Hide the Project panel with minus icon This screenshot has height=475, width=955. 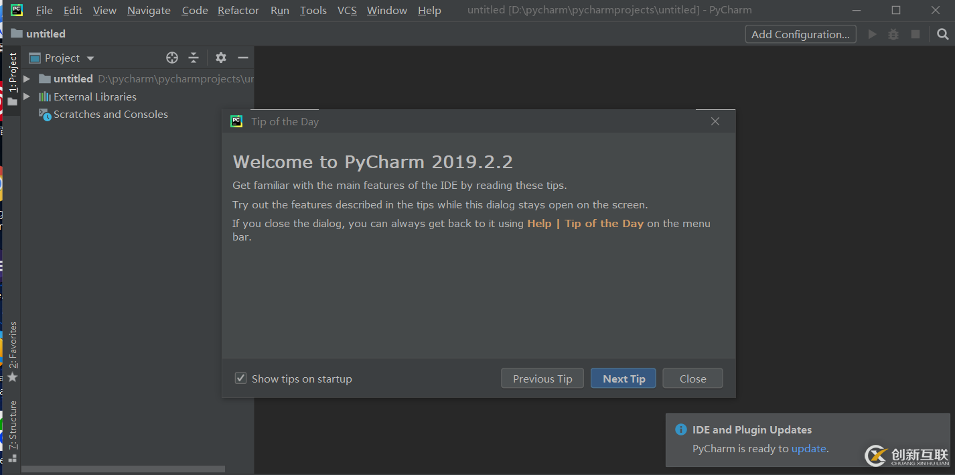(x=243, y=58)
